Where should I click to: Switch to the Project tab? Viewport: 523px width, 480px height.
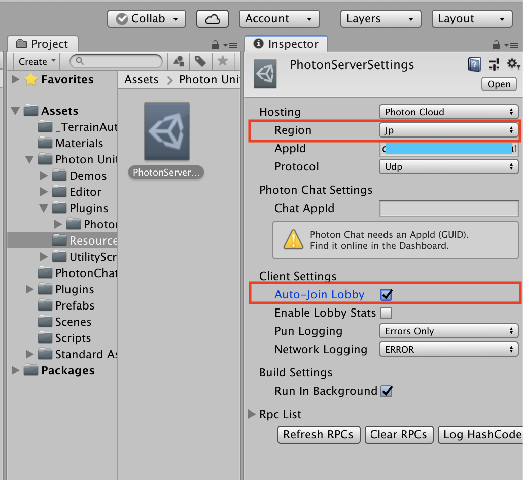tap(43, 44)
